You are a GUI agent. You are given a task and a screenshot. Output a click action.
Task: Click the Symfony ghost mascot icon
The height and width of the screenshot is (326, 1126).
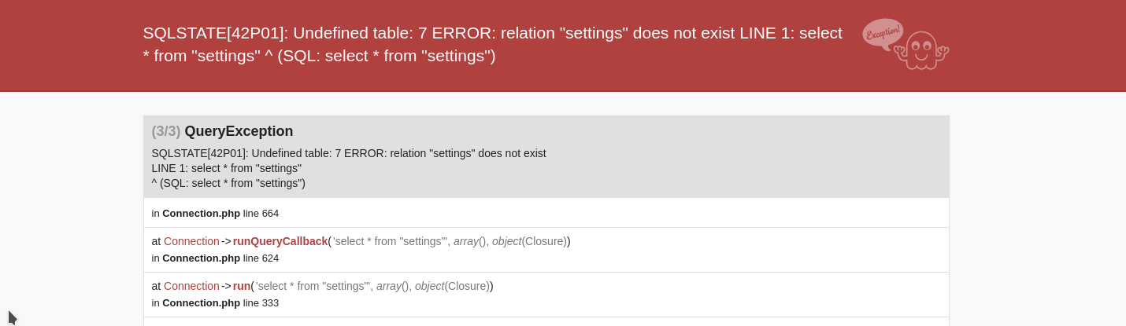tap(921, 51)
